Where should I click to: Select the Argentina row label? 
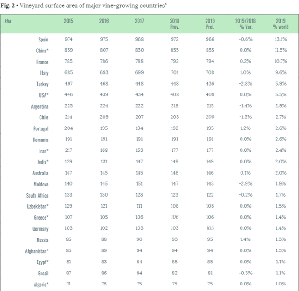coord(39,106)
